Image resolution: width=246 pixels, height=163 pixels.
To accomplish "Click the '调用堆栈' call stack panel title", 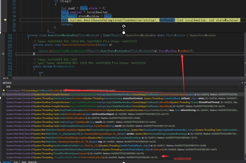I will (7, 83).
